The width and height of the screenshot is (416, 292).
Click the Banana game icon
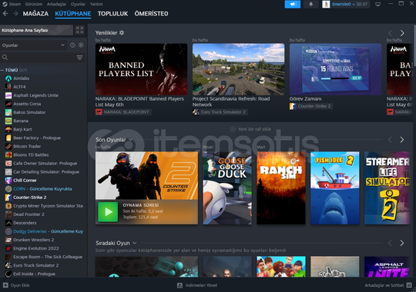coord(8,121)
